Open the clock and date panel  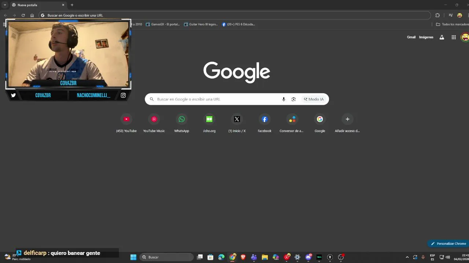click(x=461, y=257)
